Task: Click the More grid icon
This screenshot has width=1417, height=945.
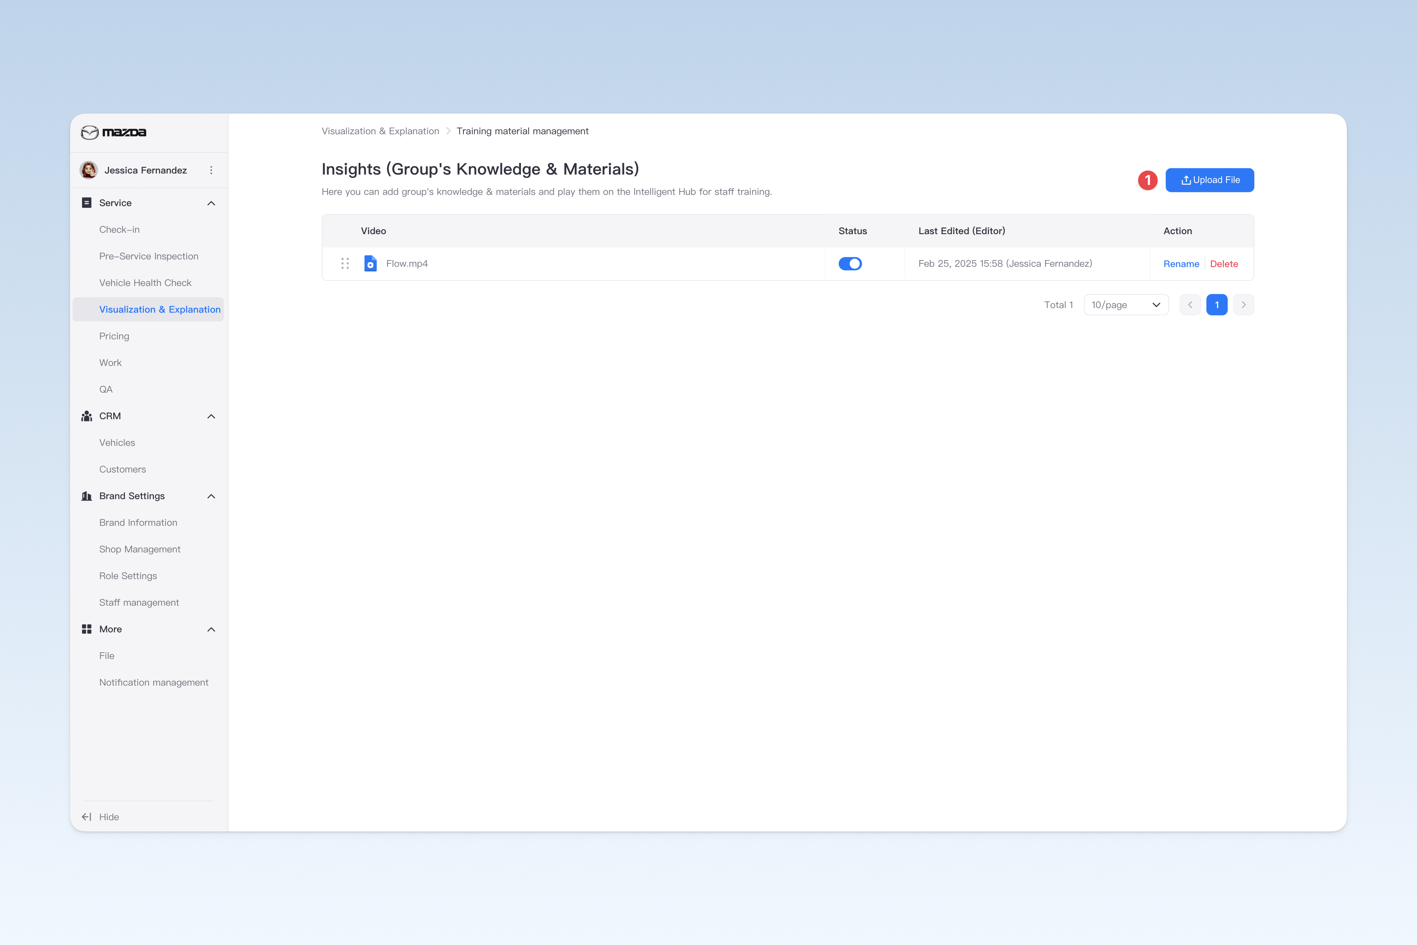Action: click(x=87, y=629)
